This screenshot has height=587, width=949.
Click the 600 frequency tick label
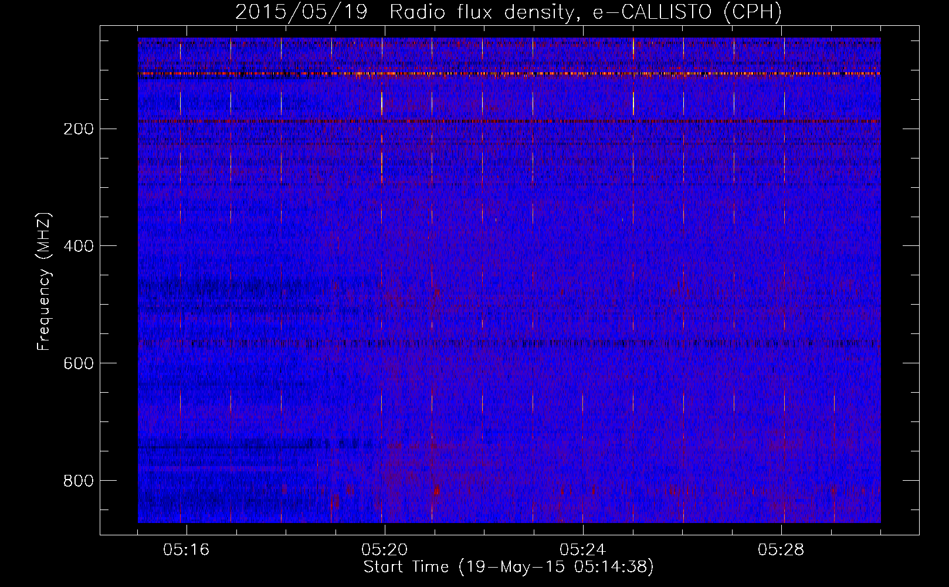click(x=79, y=364)
